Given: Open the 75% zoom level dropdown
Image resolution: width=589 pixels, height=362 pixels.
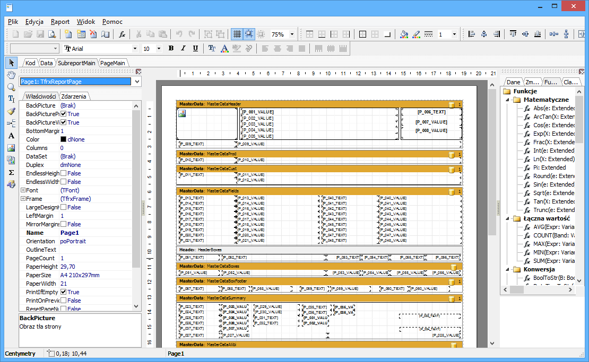Looking at the screenshot, I should click(x=292, y=34).
